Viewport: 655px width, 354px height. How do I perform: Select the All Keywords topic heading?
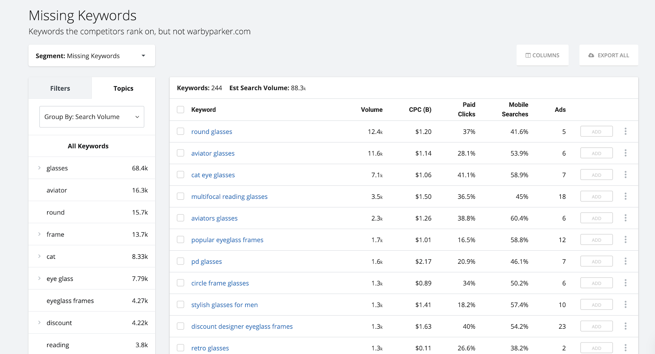pyautogui.click(x=88, y=146)
